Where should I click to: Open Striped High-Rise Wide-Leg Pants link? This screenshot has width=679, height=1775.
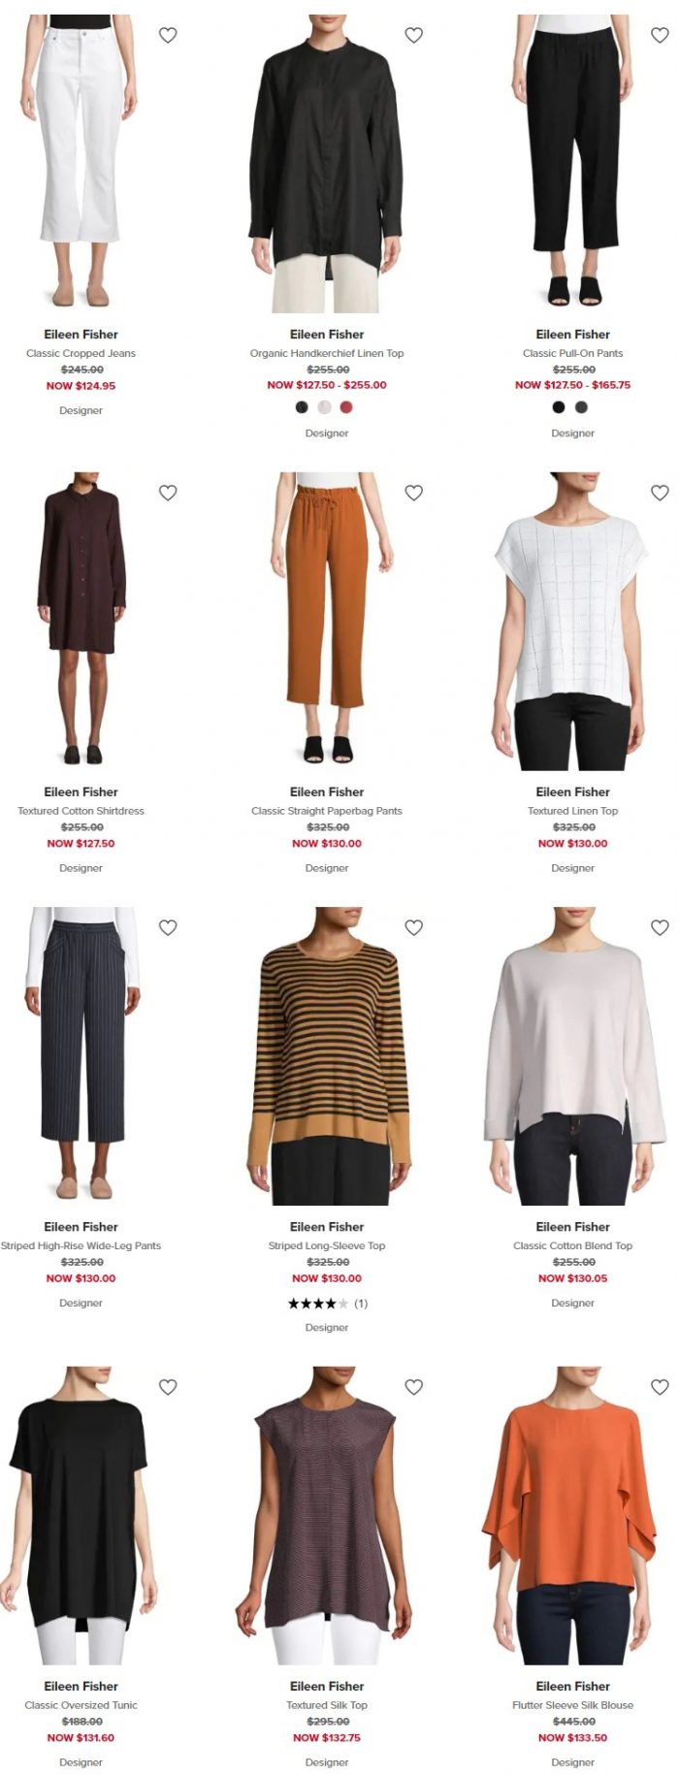point(81,1245)
